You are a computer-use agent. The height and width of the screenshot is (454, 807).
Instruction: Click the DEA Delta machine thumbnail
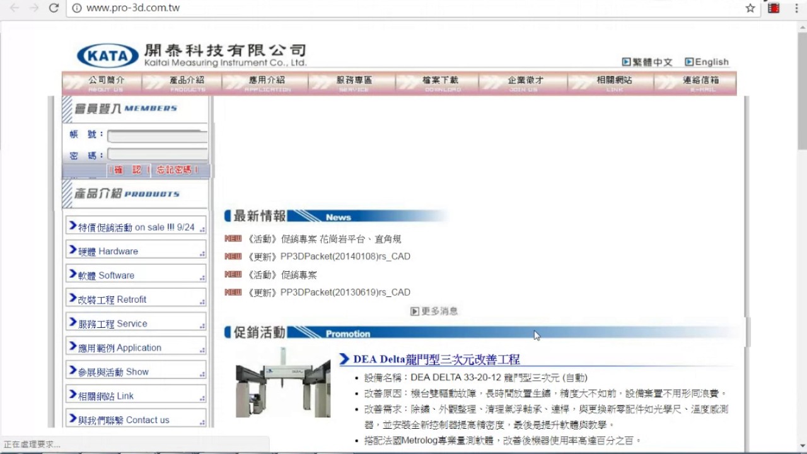(x=283, y=381)
